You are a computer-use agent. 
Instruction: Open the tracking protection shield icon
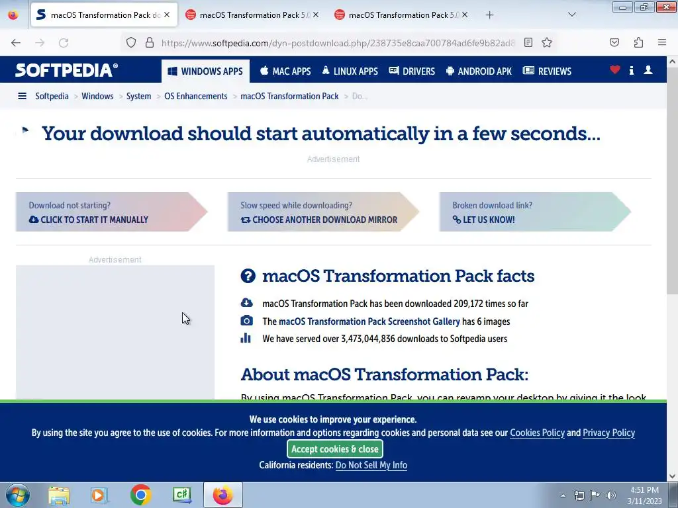pyautogui.click(x=131, y=42)
